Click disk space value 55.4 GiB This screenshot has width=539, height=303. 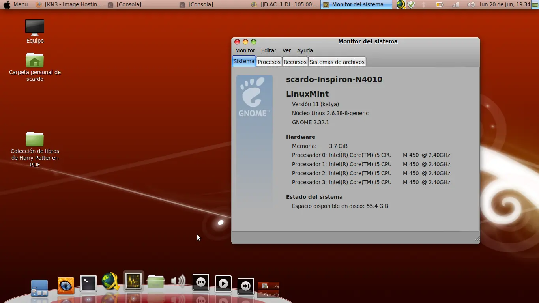pos(377,206)
